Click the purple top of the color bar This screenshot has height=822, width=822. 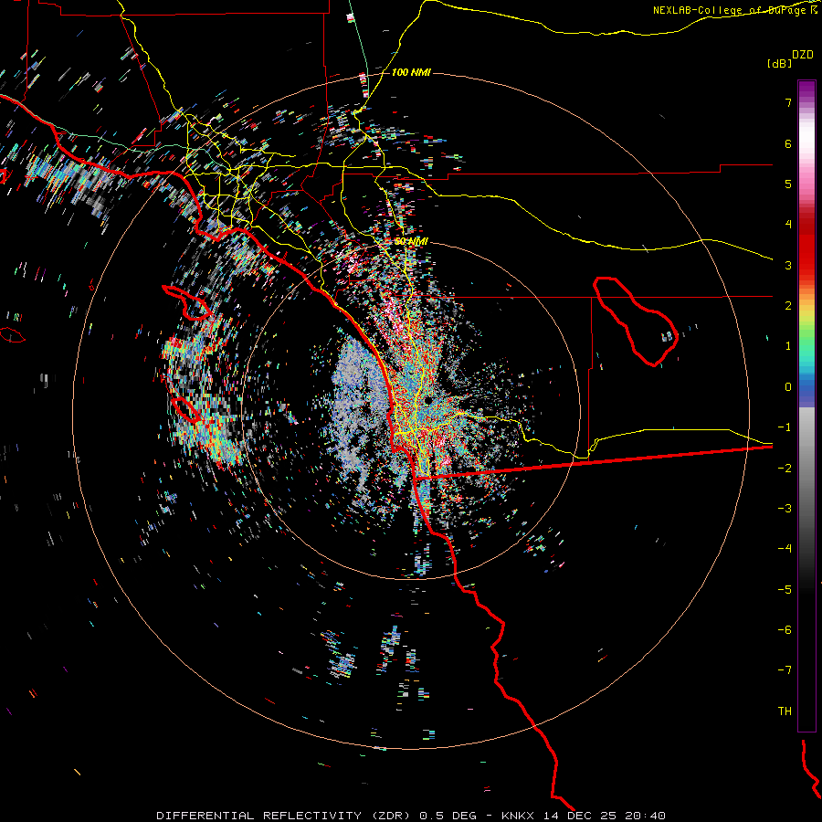coord(806,90)
